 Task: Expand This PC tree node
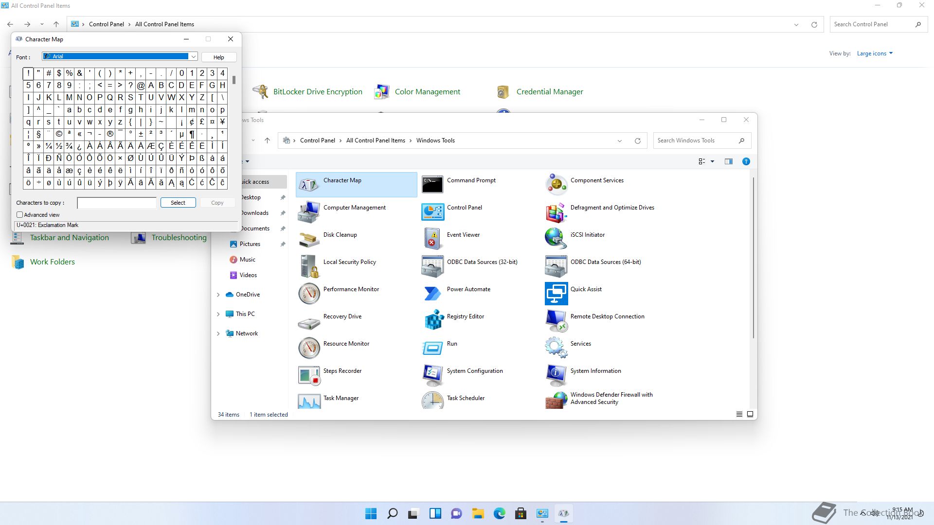point(218,314)
